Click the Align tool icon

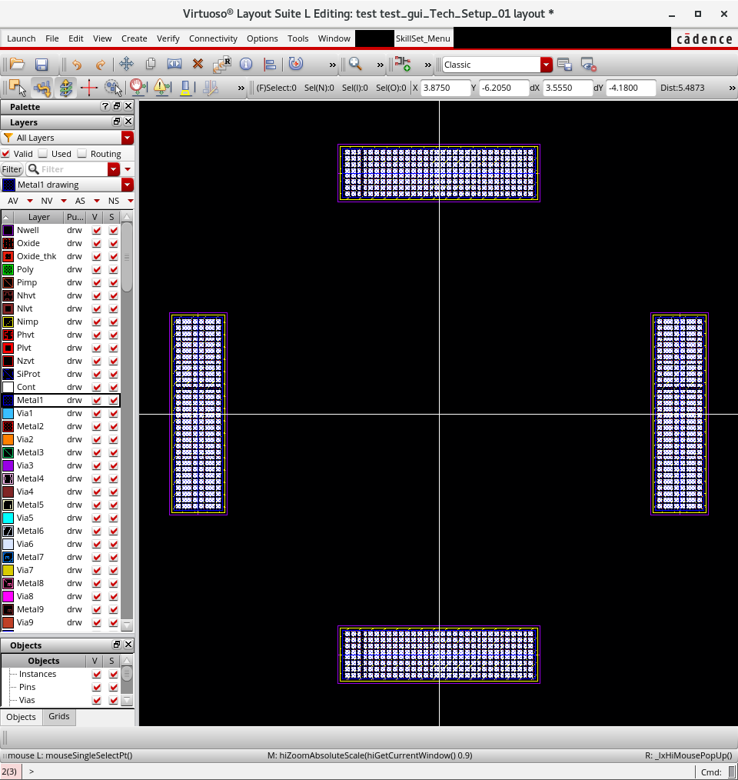[270, 65]
